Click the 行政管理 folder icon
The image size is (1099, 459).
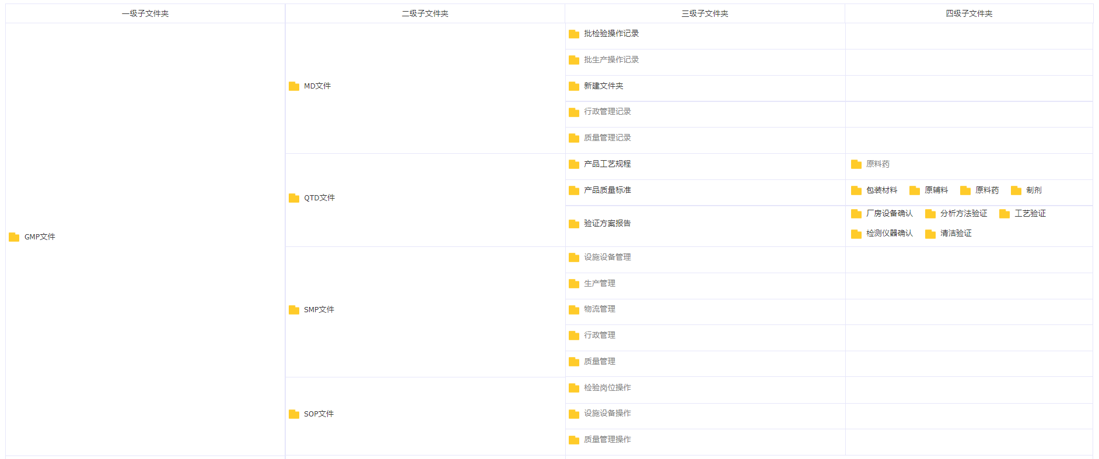[x=574, y=336]
